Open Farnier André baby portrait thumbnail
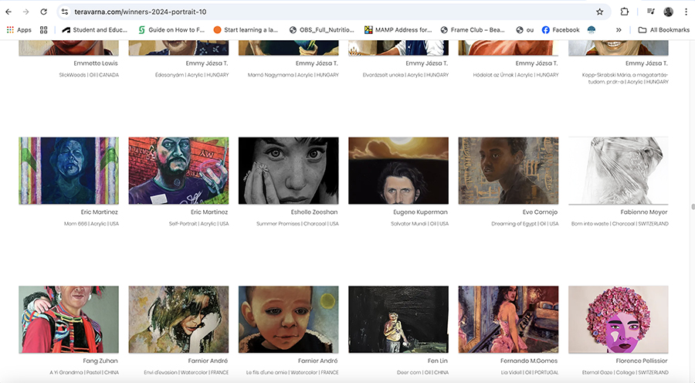This screenshot has width=695, height=383. [289, 320]
